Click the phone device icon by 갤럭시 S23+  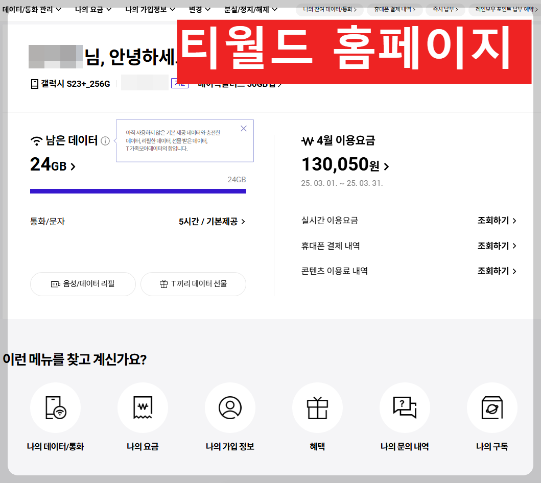tap(35, 84)
